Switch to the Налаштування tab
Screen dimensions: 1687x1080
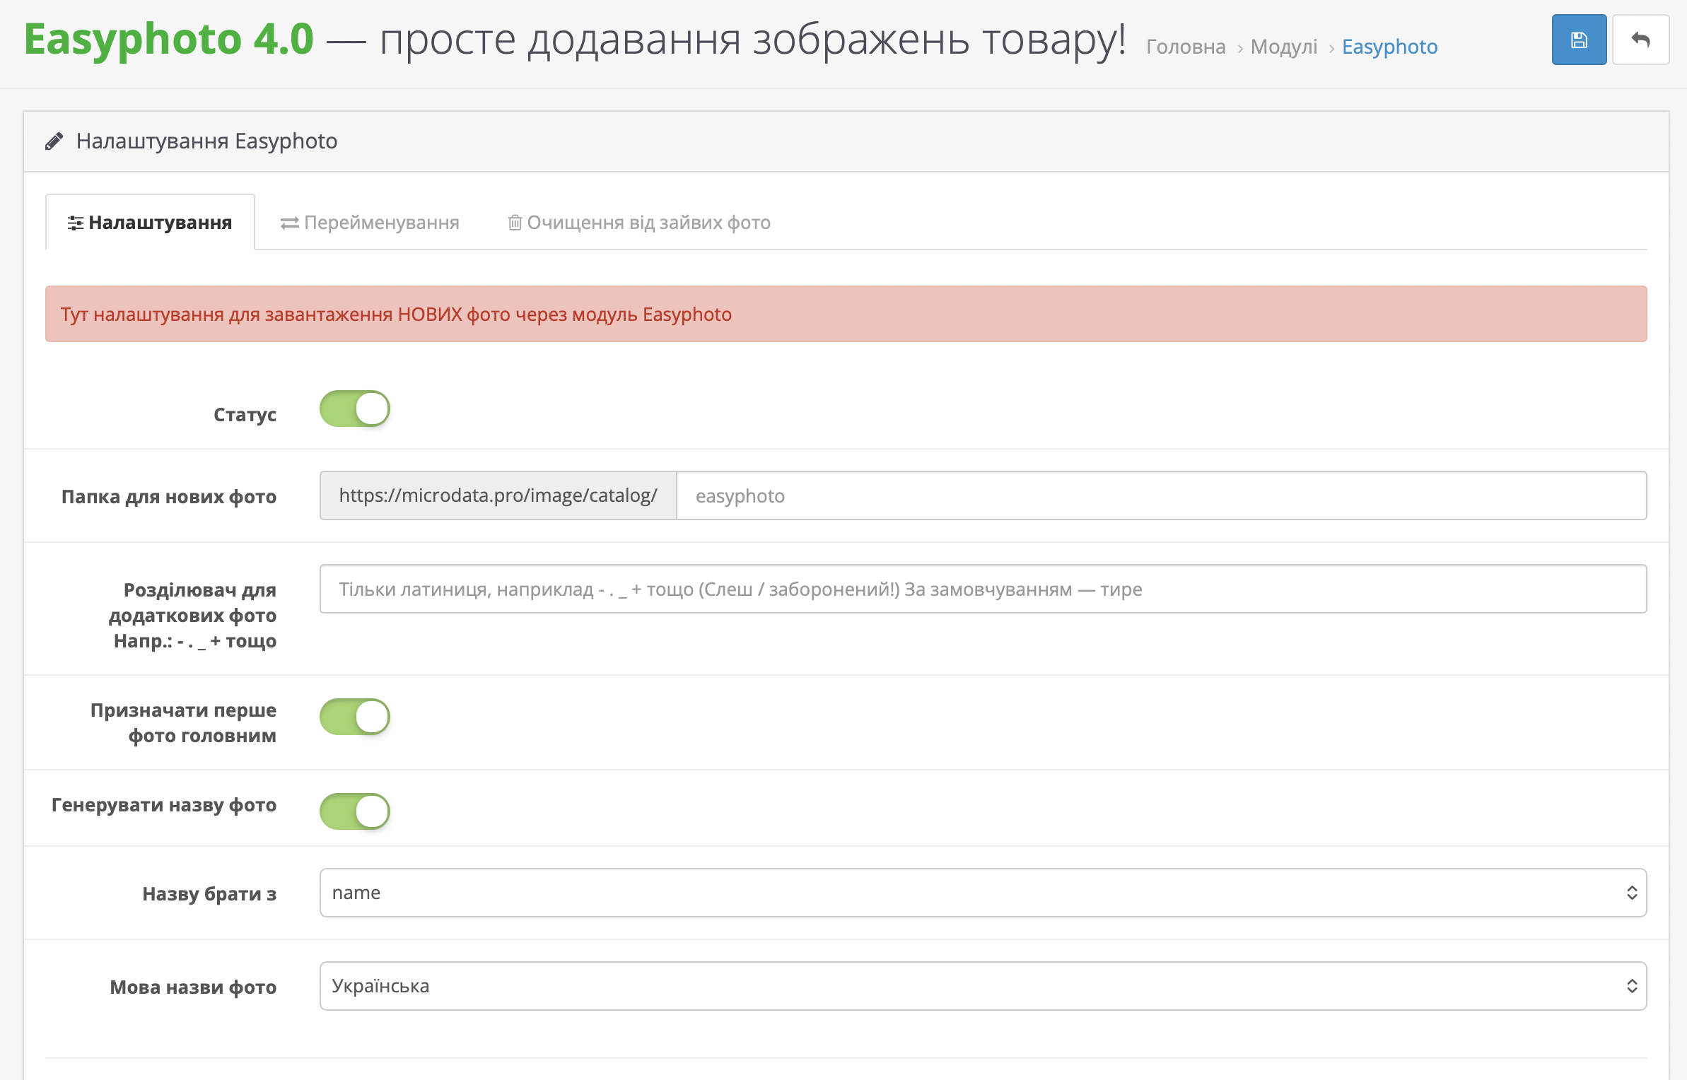tap(150, 223)
